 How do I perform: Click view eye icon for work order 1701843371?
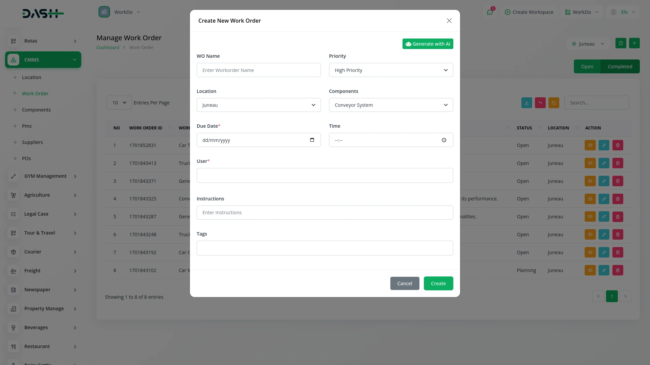point(590,181)
